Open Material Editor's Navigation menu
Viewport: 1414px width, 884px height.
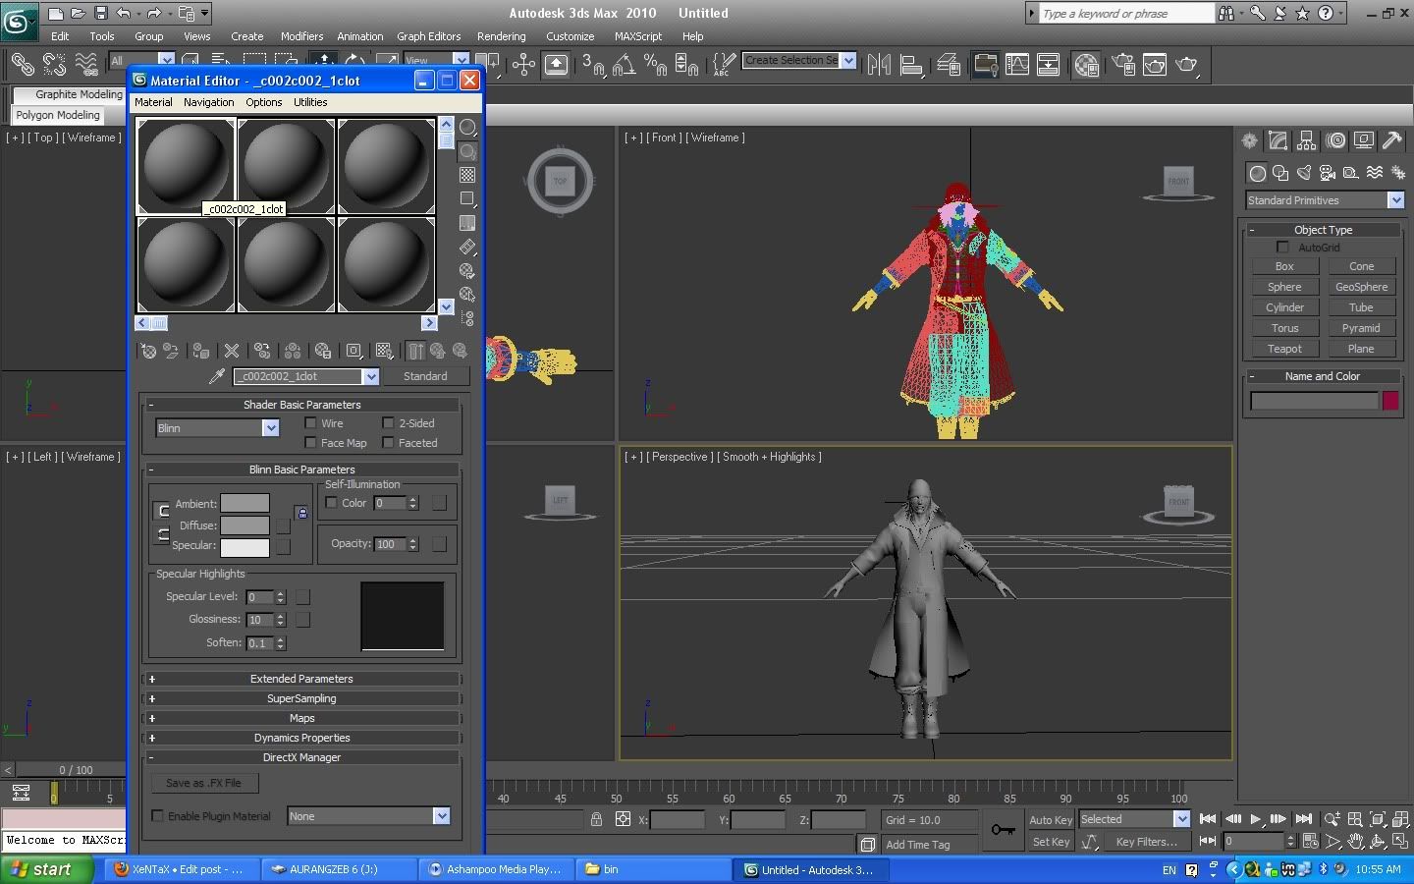209,102
